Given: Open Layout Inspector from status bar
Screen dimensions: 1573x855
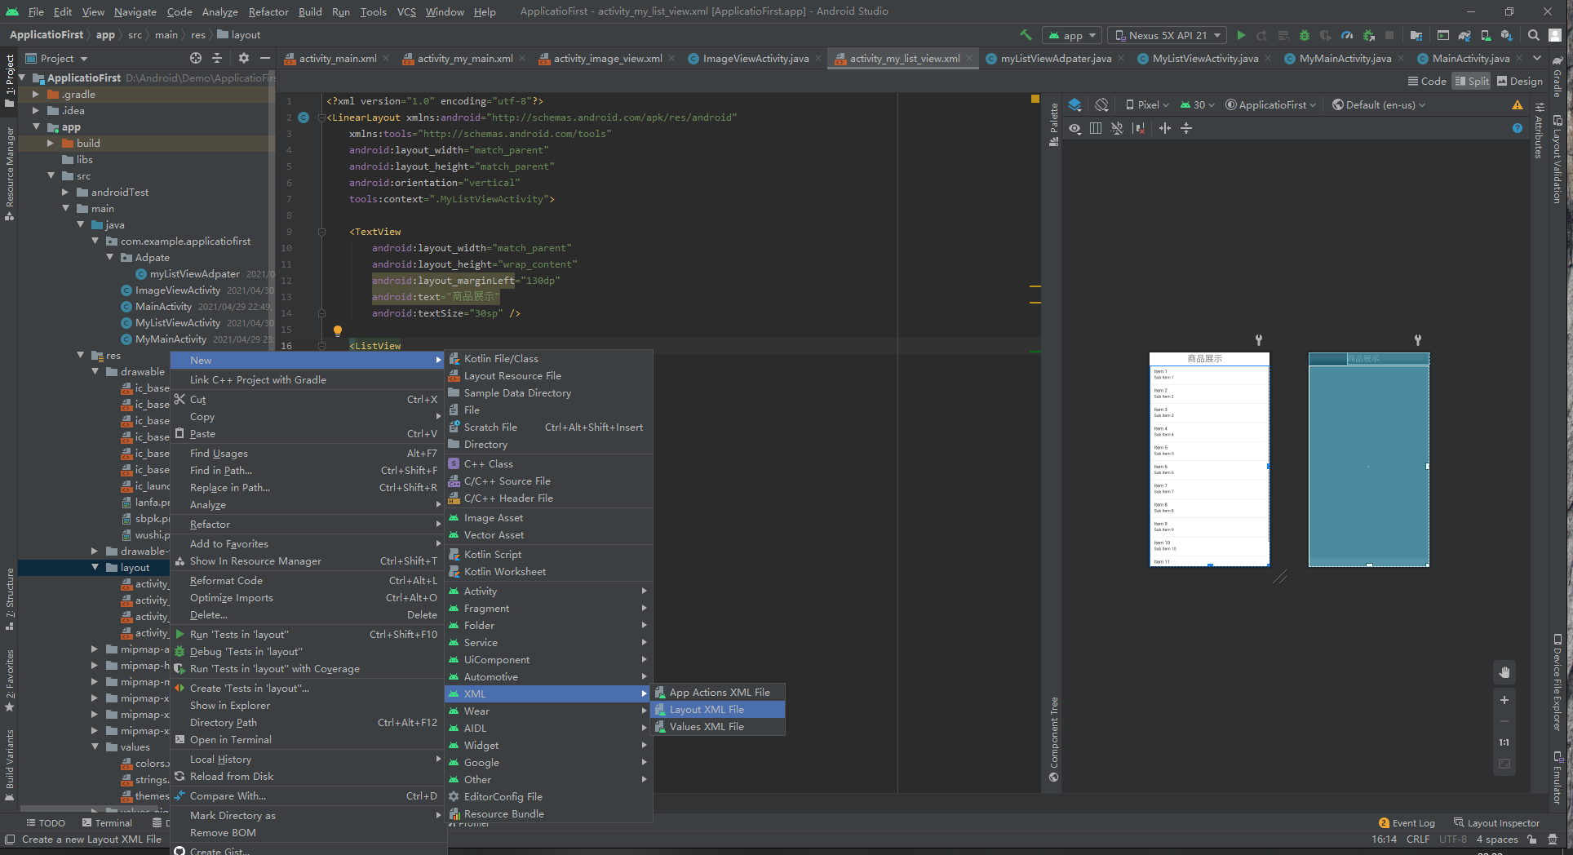Looking at the screenshot, I should click(1496, 823).
